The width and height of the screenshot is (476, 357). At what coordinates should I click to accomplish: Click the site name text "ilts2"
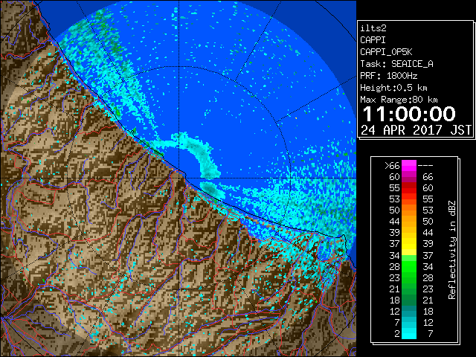373,28
